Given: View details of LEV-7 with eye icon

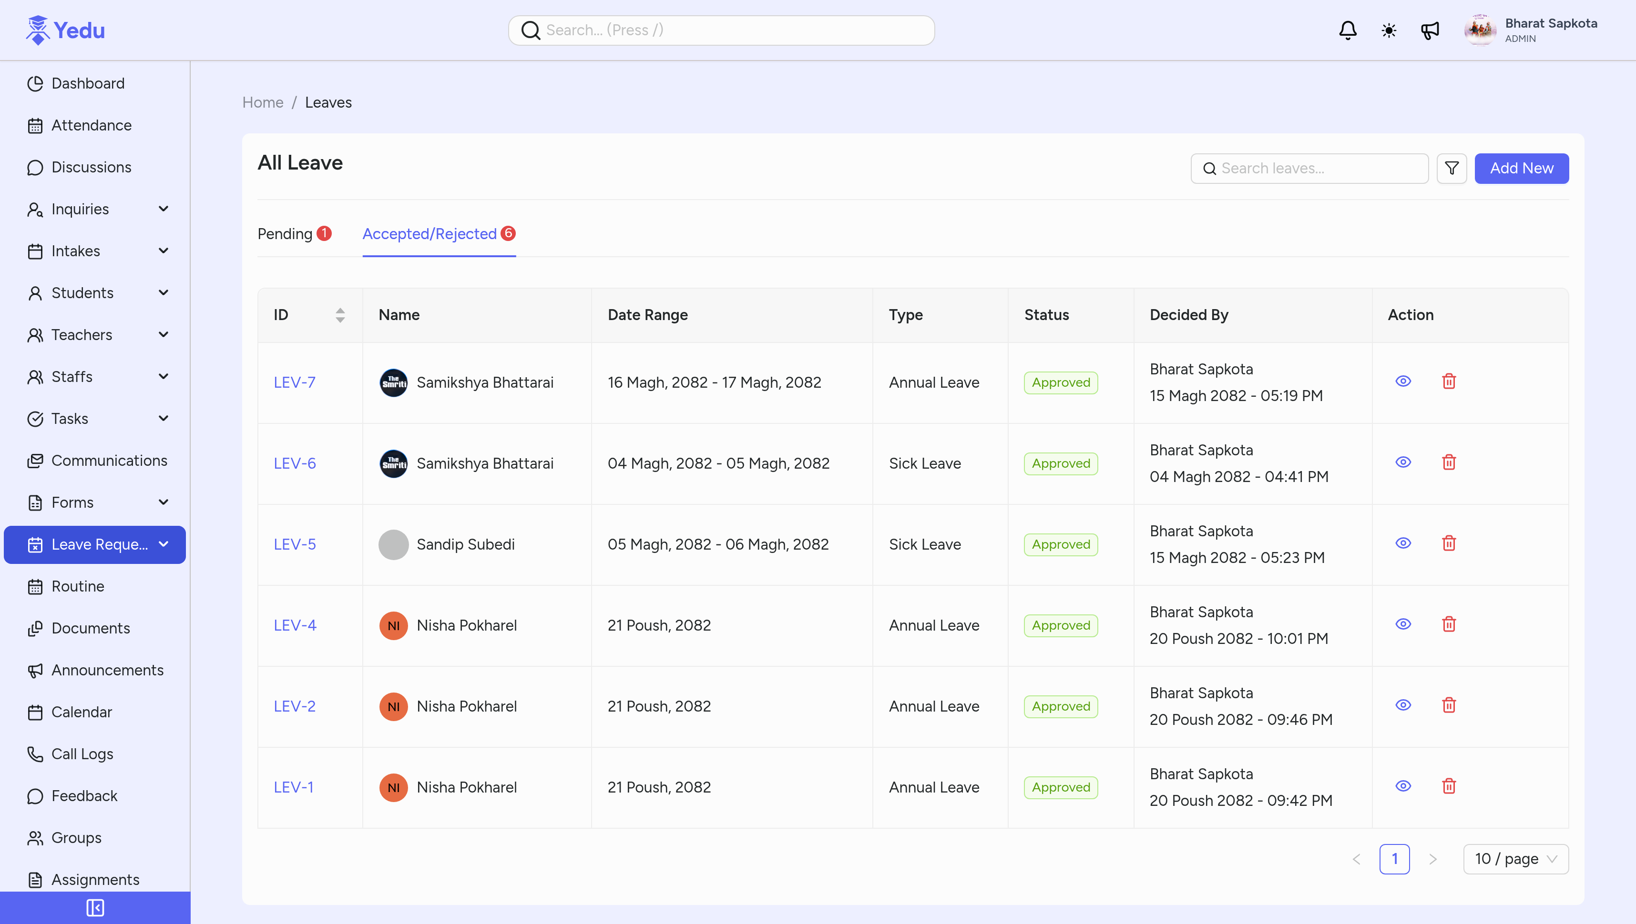Looking at the screenshot, I should [1403, 382].
